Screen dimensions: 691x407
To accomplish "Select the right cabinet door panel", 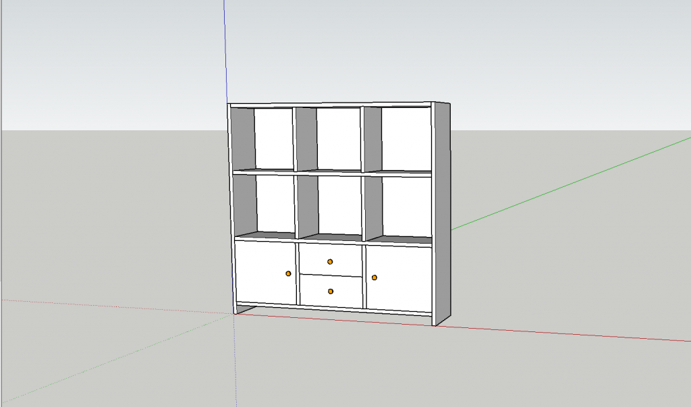I will point(398,279).
